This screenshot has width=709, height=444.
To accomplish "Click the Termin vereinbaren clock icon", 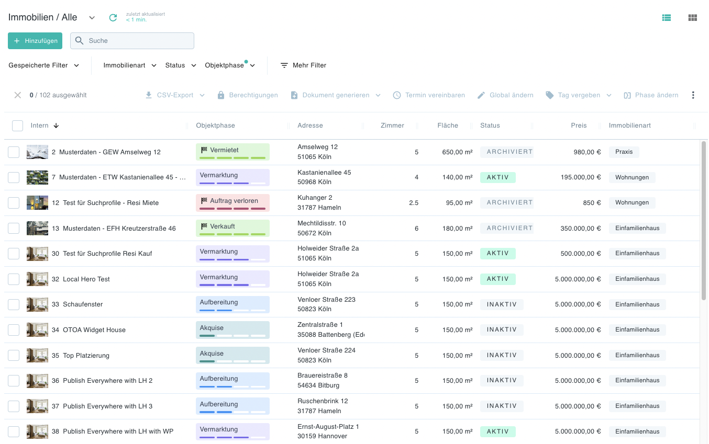I will (397, 95).
